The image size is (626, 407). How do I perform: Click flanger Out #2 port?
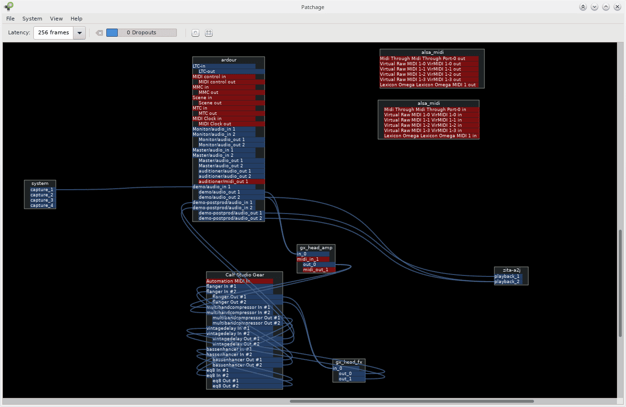[x=247, y=302]
